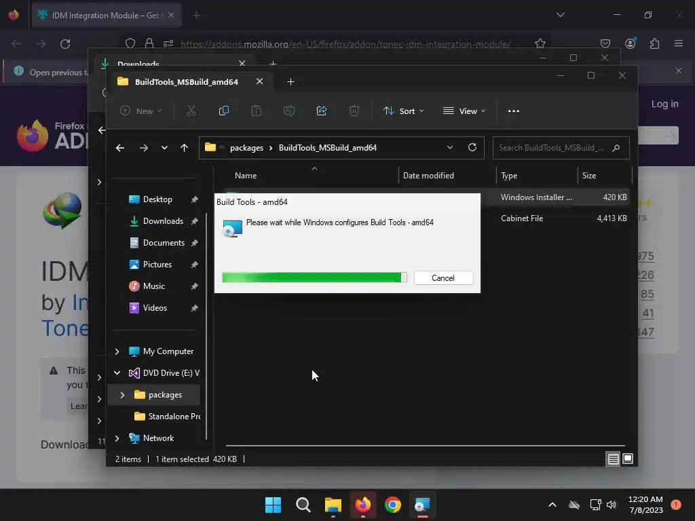695x521 pixels.
Task: Open the New item dropdown
Action: click(x=141, y=111)
